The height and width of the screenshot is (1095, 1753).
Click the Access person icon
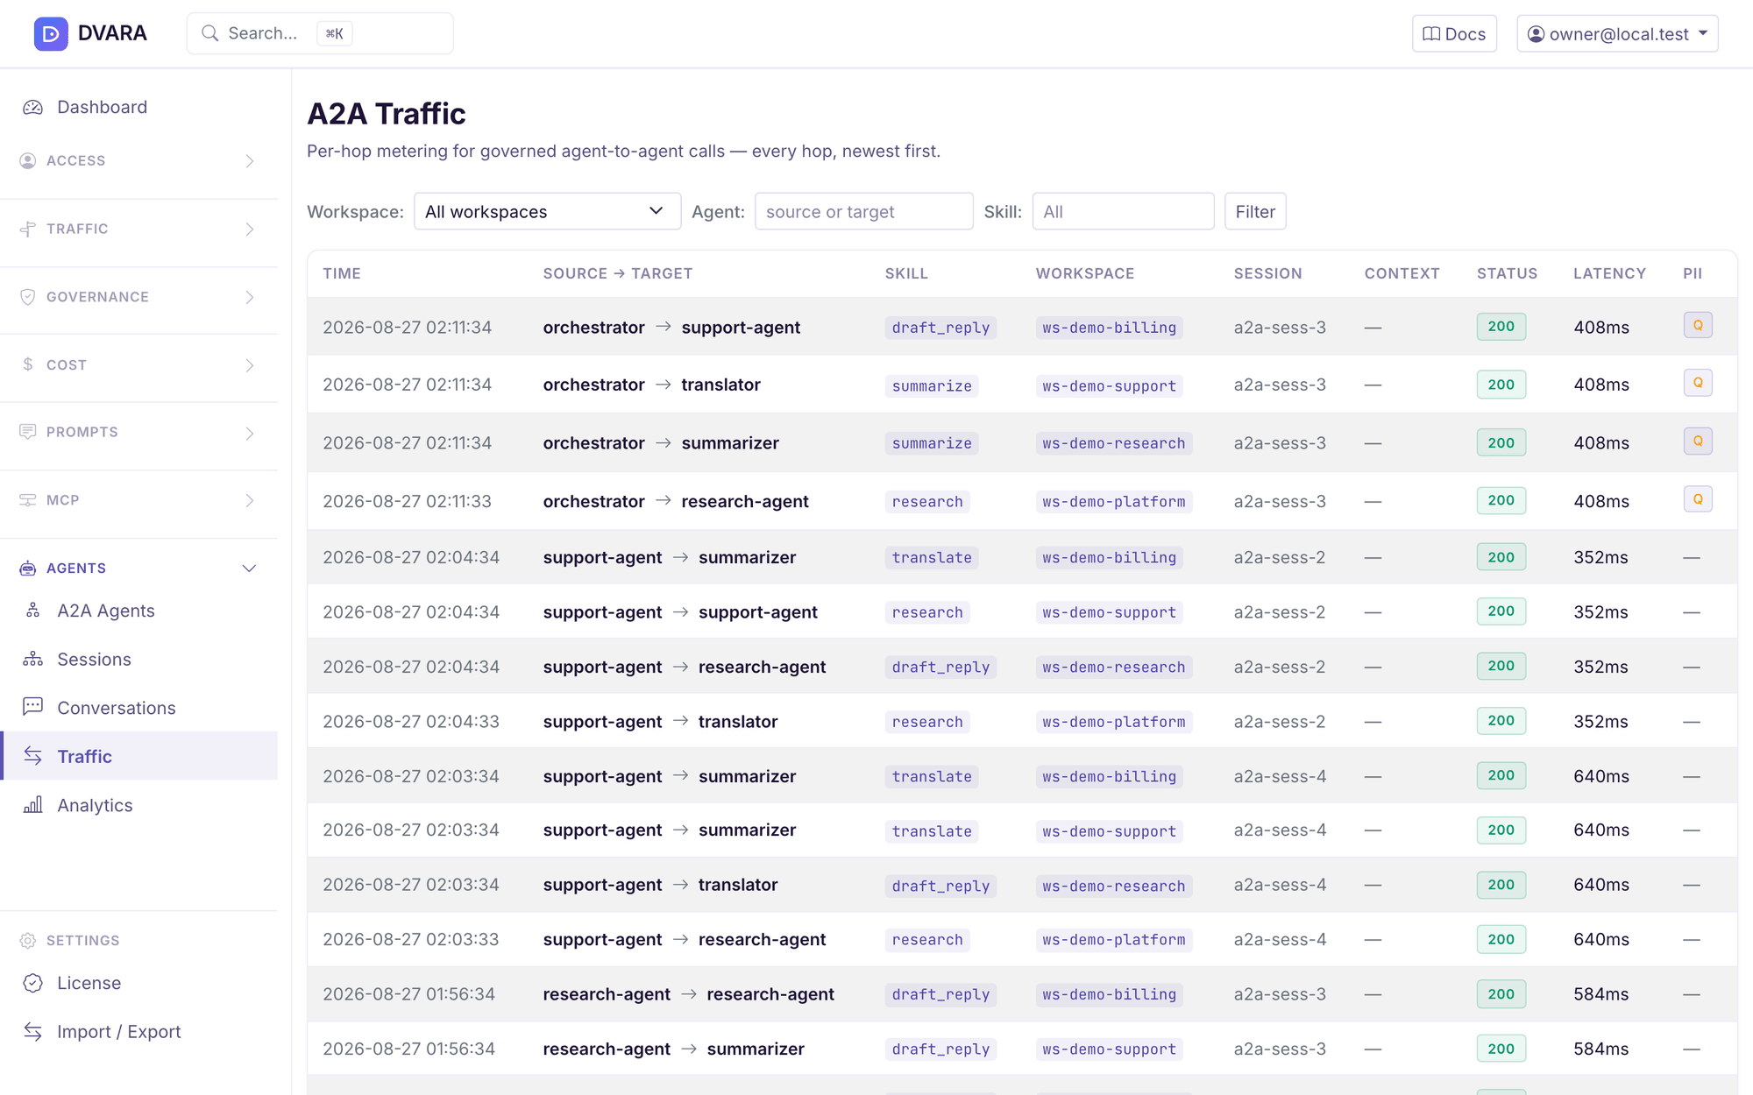[28, 160]
